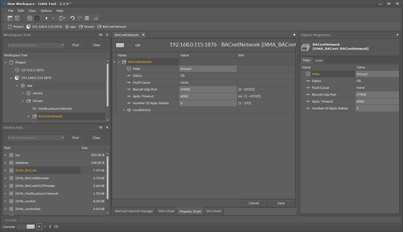403x232 pixels.
Task: Click the Object Properties panel pin icon
Action: (x=397, y=35)
